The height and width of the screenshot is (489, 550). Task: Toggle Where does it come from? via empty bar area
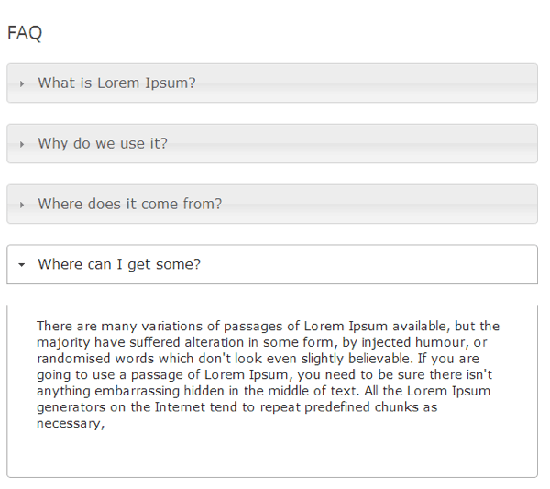(x=379, y=204)
